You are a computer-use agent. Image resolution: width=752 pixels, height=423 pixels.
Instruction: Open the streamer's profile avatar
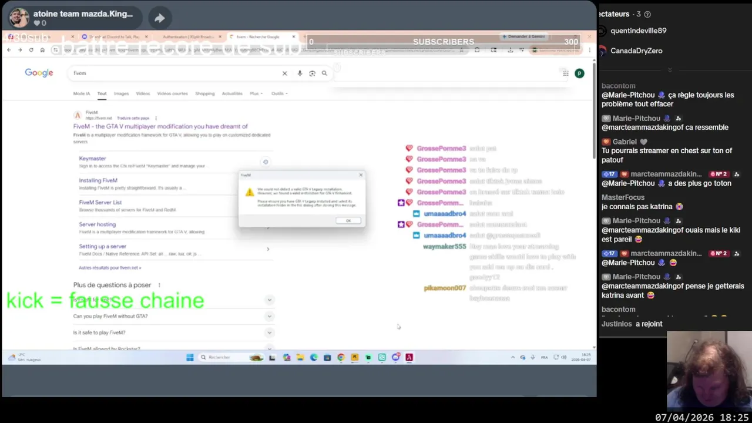point(19,18)
